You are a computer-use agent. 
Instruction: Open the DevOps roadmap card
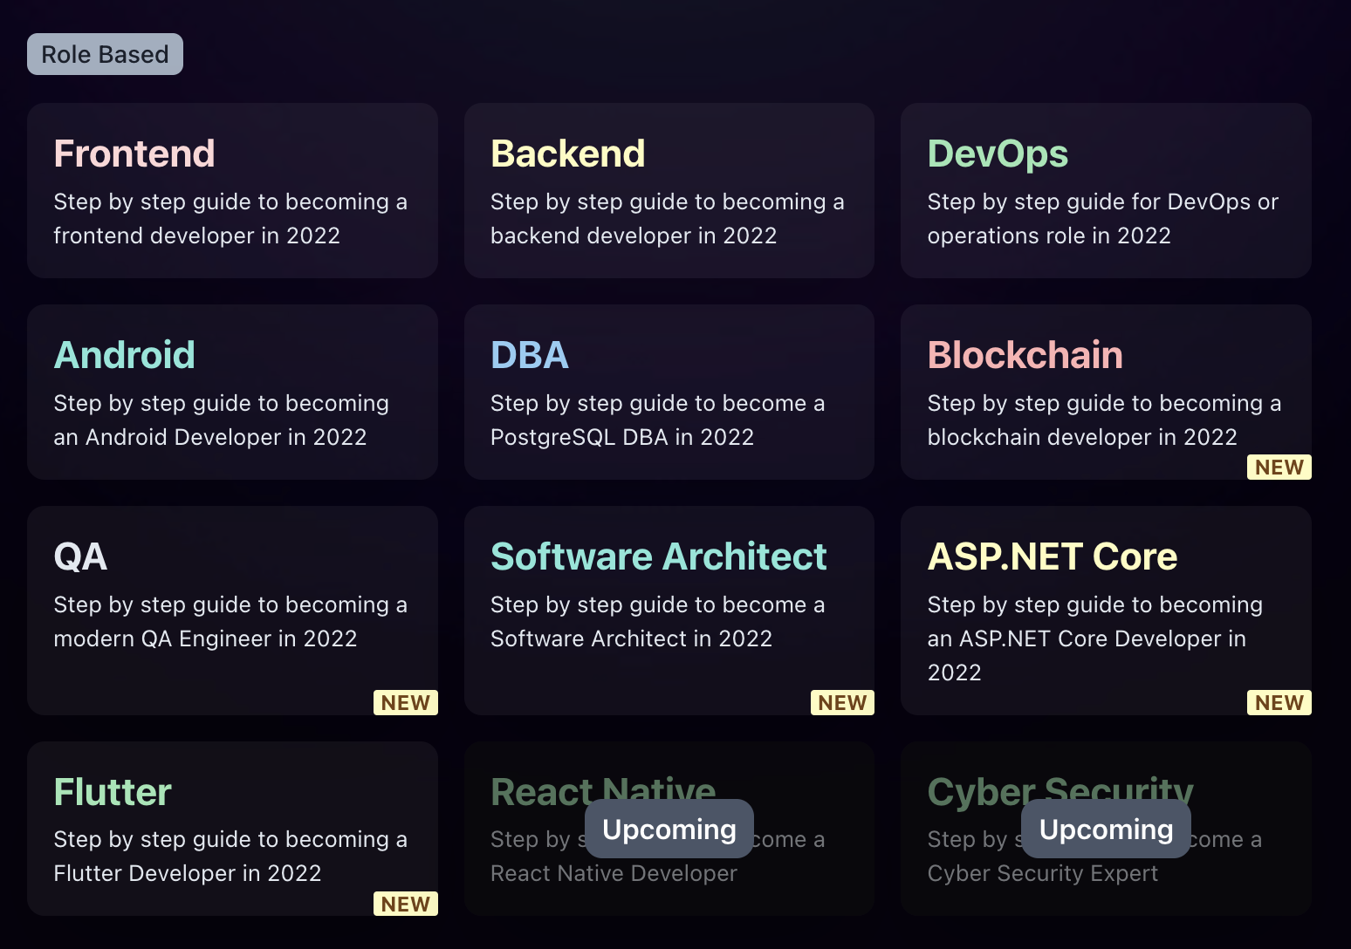(x=1106, y=190)
